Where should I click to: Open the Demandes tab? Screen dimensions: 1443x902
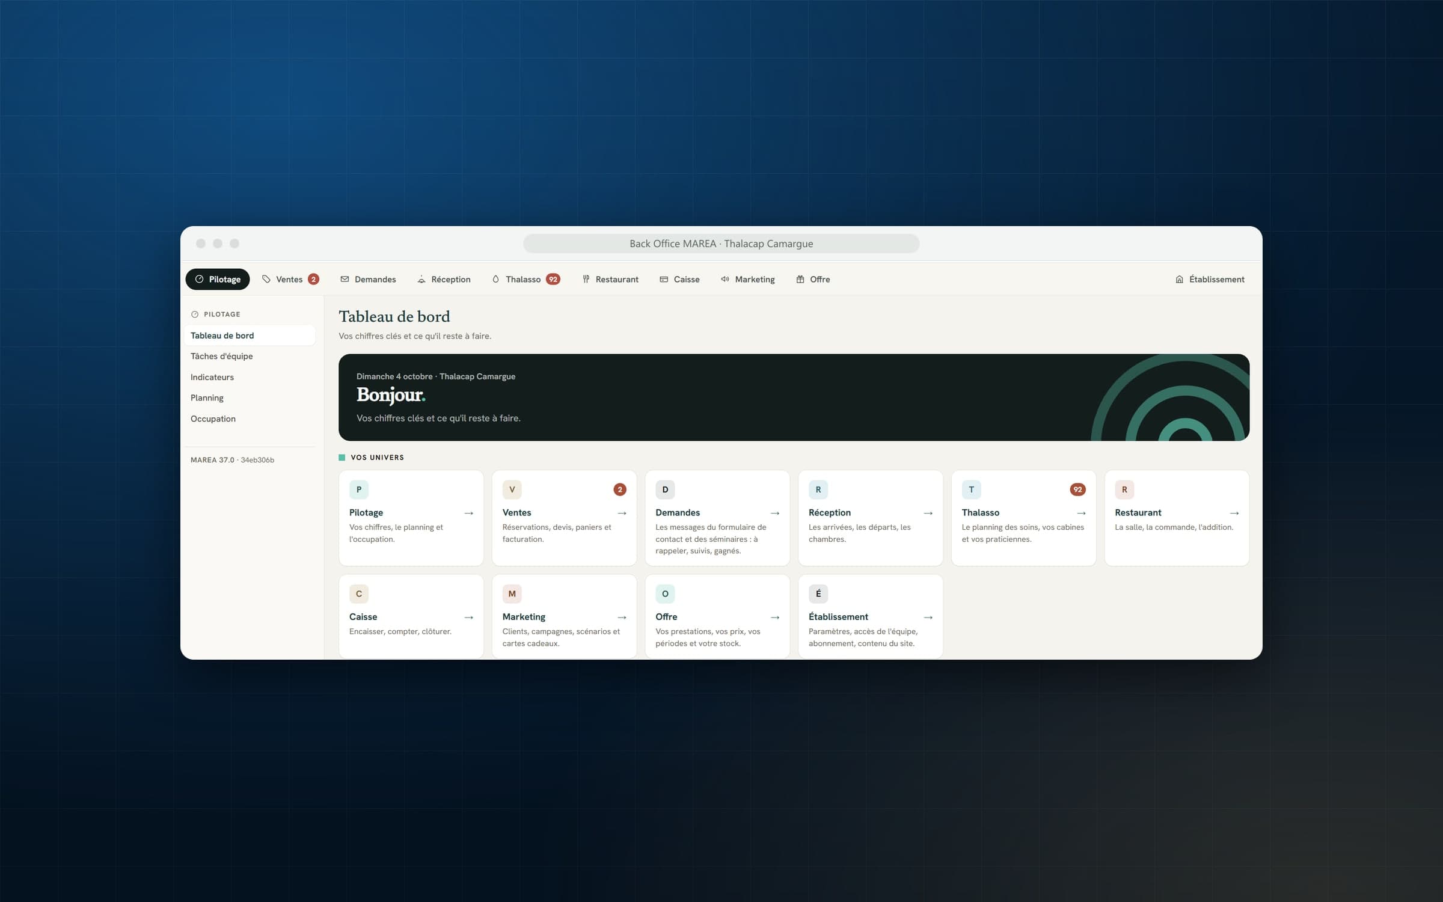368,279
